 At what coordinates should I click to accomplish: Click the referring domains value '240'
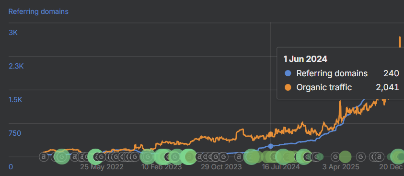click(391, 73)
